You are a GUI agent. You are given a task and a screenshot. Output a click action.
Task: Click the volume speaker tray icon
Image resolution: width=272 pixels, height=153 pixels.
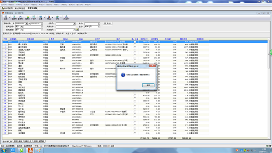(248, 151)
